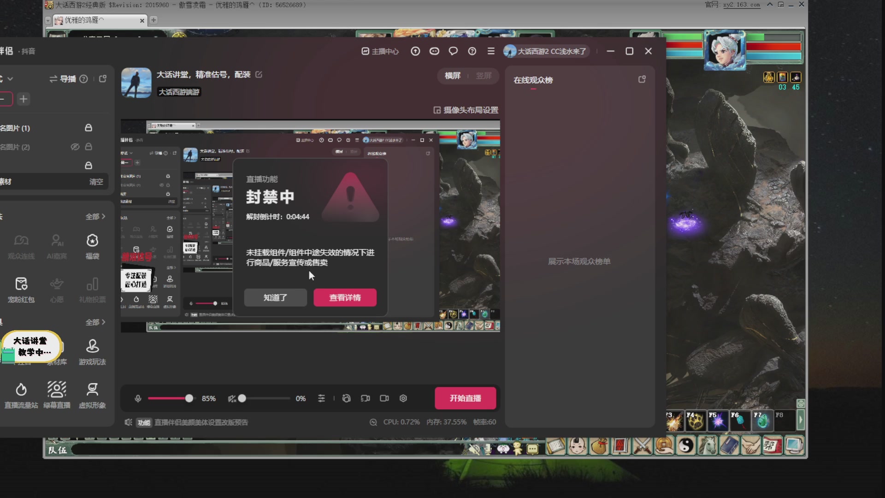Screen dimensions: 885x498
Task: Open 主播中心 from the top bar
Action: point(380,51)
